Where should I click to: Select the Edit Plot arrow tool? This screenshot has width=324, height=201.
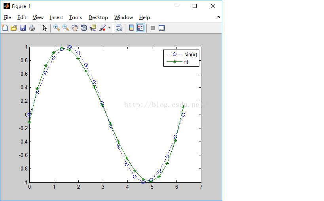pyautogui.click(x=45, y=28)
